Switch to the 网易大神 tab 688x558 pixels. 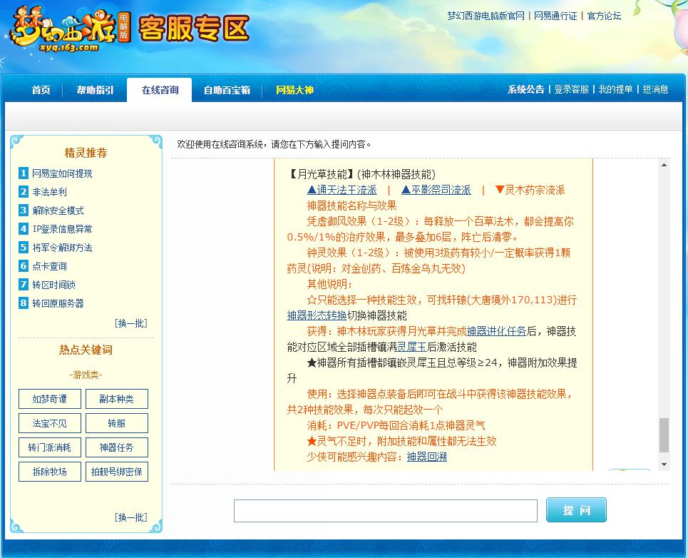click(293, 90)
